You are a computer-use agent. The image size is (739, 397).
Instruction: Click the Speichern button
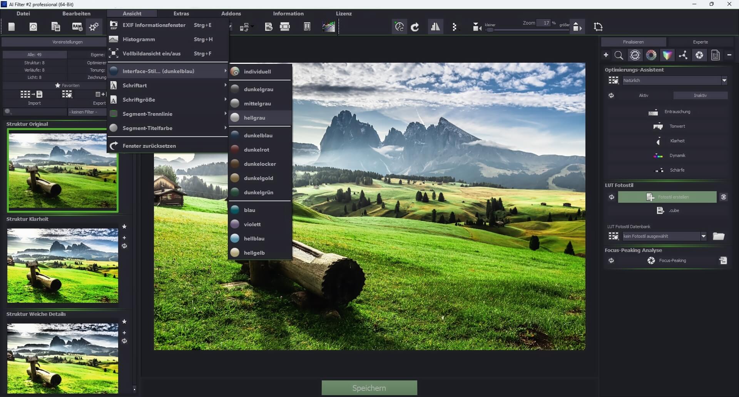pyautogui.click(x=369, y=388)
